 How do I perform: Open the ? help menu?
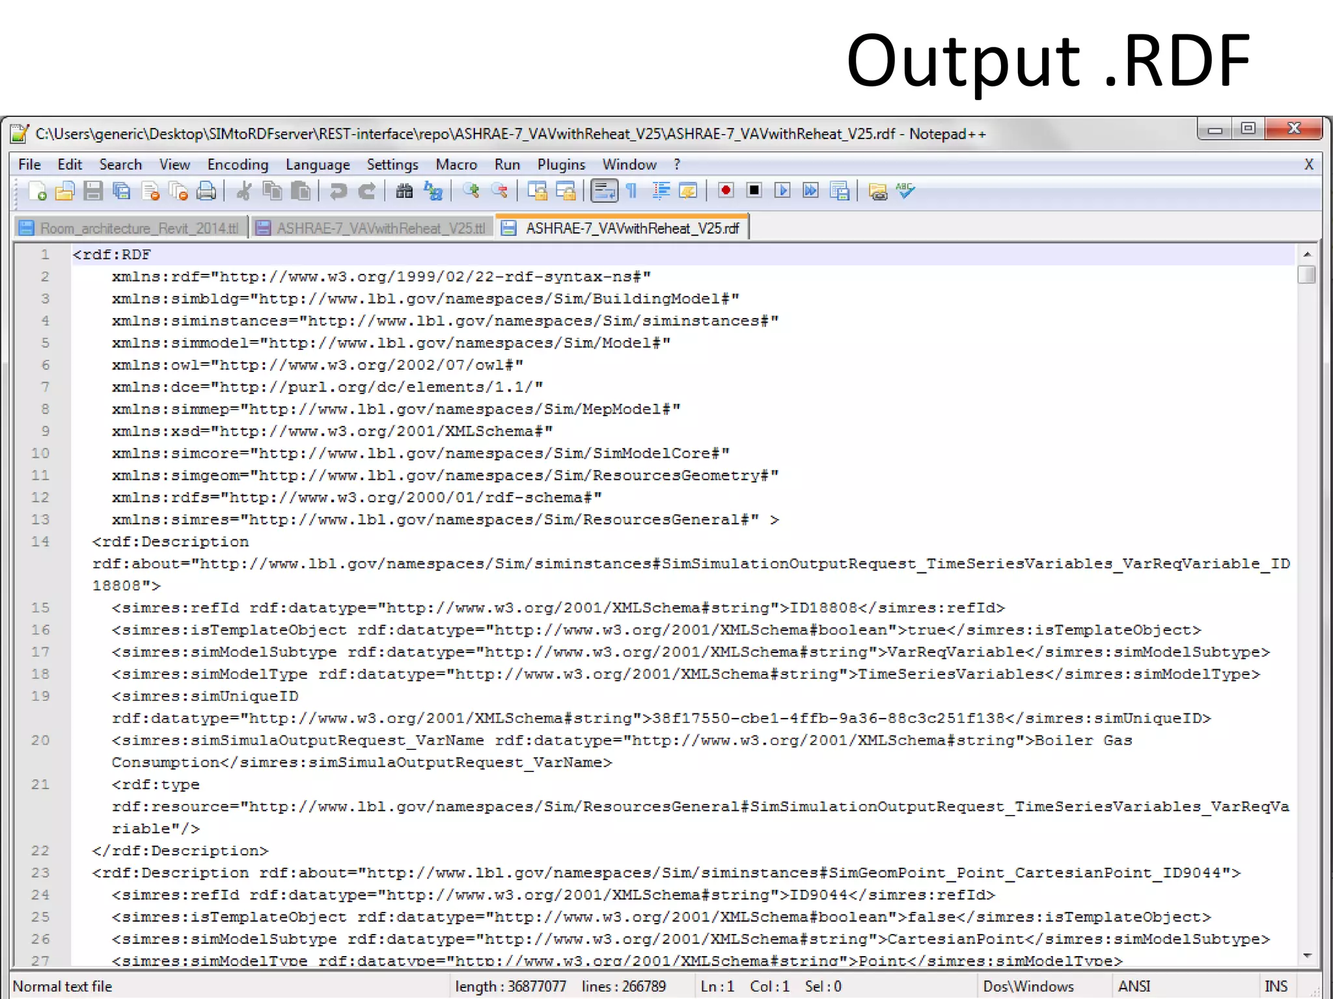pos(677,165)
